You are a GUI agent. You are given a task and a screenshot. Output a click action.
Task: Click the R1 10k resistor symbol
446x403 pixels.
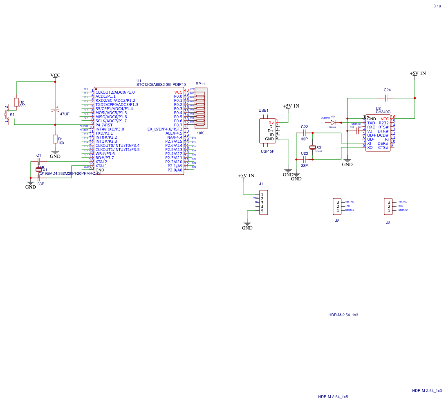[x=55, y=139]
